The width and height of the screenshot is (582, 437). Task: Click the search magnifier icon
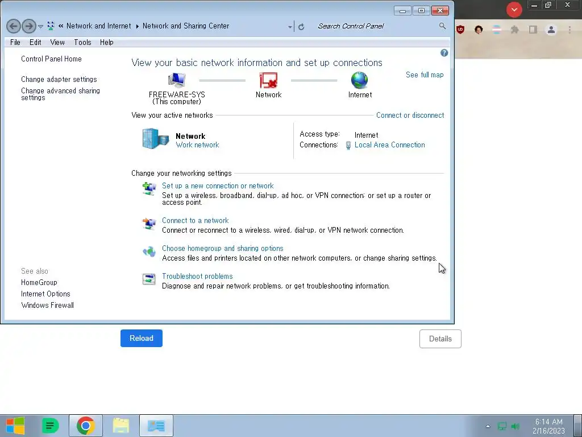442,26
